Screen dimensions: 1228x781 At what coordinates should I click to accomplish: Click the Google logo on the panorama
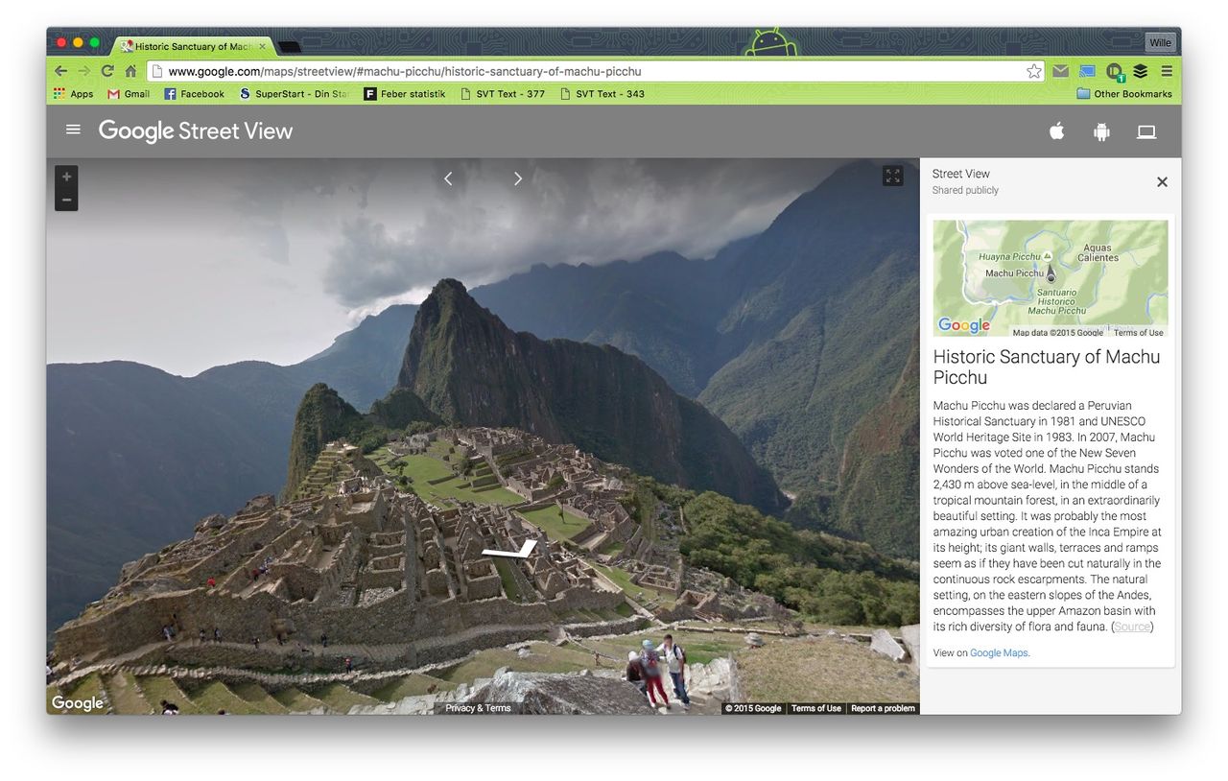click(x=77, y=703)
